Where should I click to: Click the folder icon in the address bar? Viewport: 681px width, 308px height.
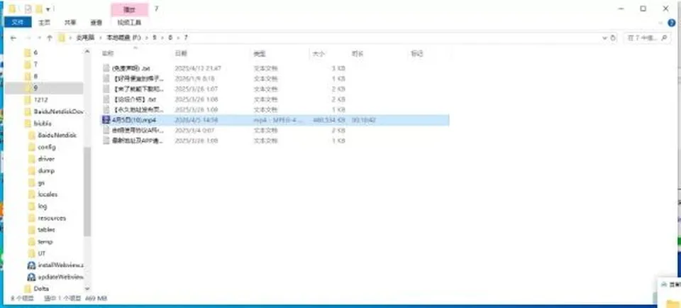point(62,38)
